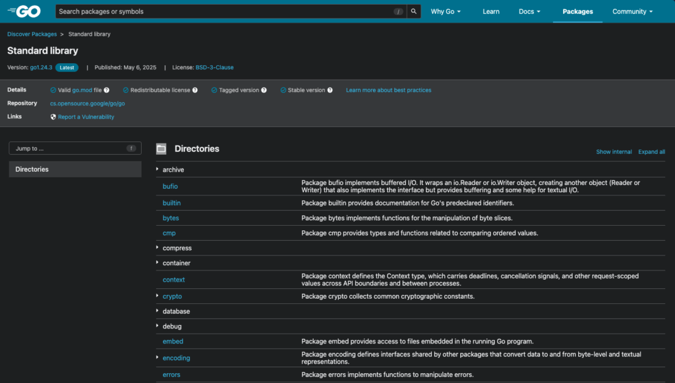This screenshot has height=383, width=675.
Task: Click the builtin package description text
Action: click(x=407, y=203)
